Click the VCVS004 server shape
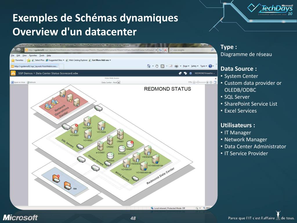This screenshot has width=297, height=223. (x=101, y=126)
